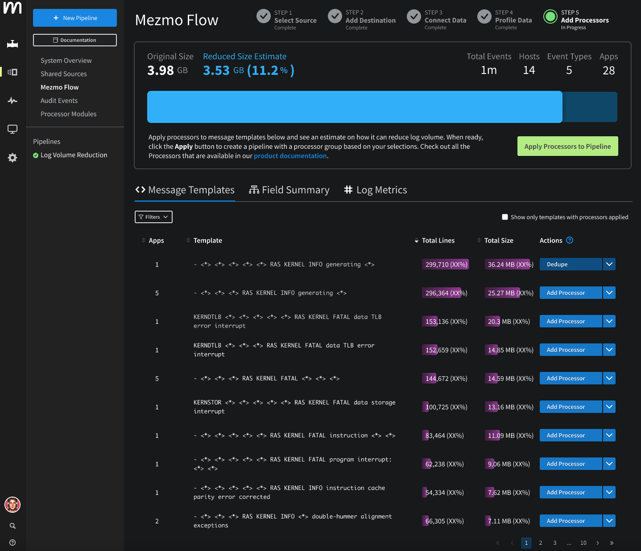Open the Pipelines section via the pipe icon
Viewport: 641px width, 551px height.
point(12,44)
